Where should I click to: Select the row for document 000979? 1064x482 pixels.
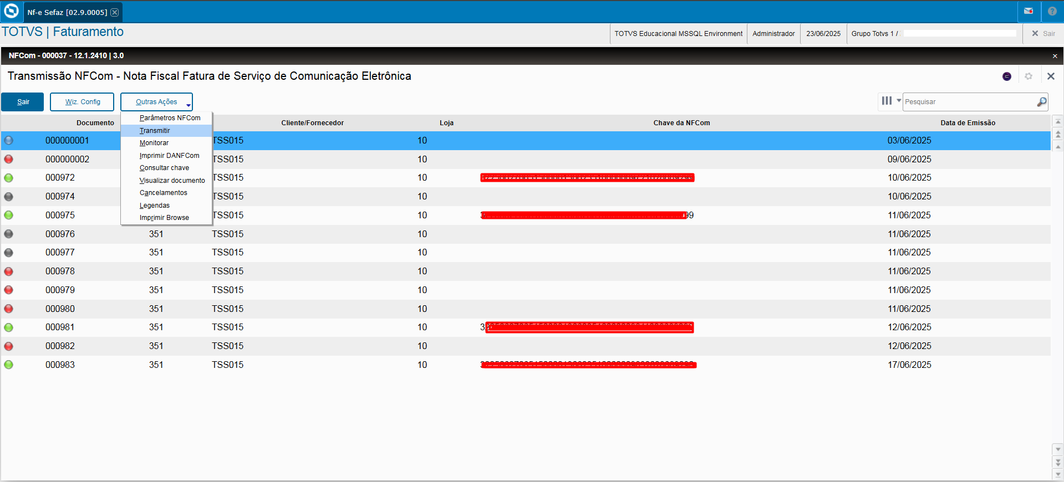click(x=526, y=290)
